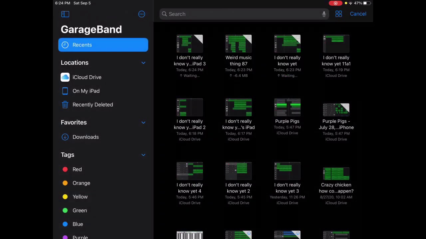Image resolution: width=426 pixels, height=239 pixels.
Task: Click the '8/27/20, 10:02 AM' date text
Action: [336, 197]
